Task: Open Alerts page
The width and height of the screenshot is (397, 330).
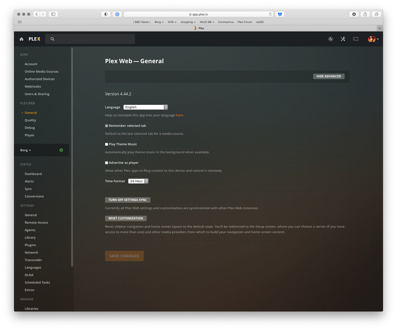Action: (29, 181)
